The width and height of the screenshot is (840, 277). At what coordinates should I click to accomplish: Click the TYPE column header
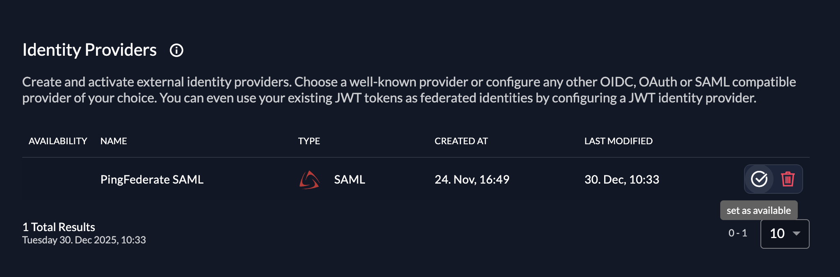pyautogui.click(x=309, y=141)
